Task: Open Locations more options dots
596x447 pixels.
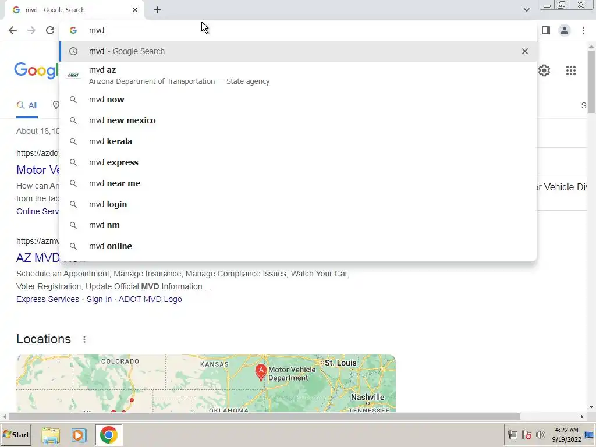Action: tap(84, 339)
